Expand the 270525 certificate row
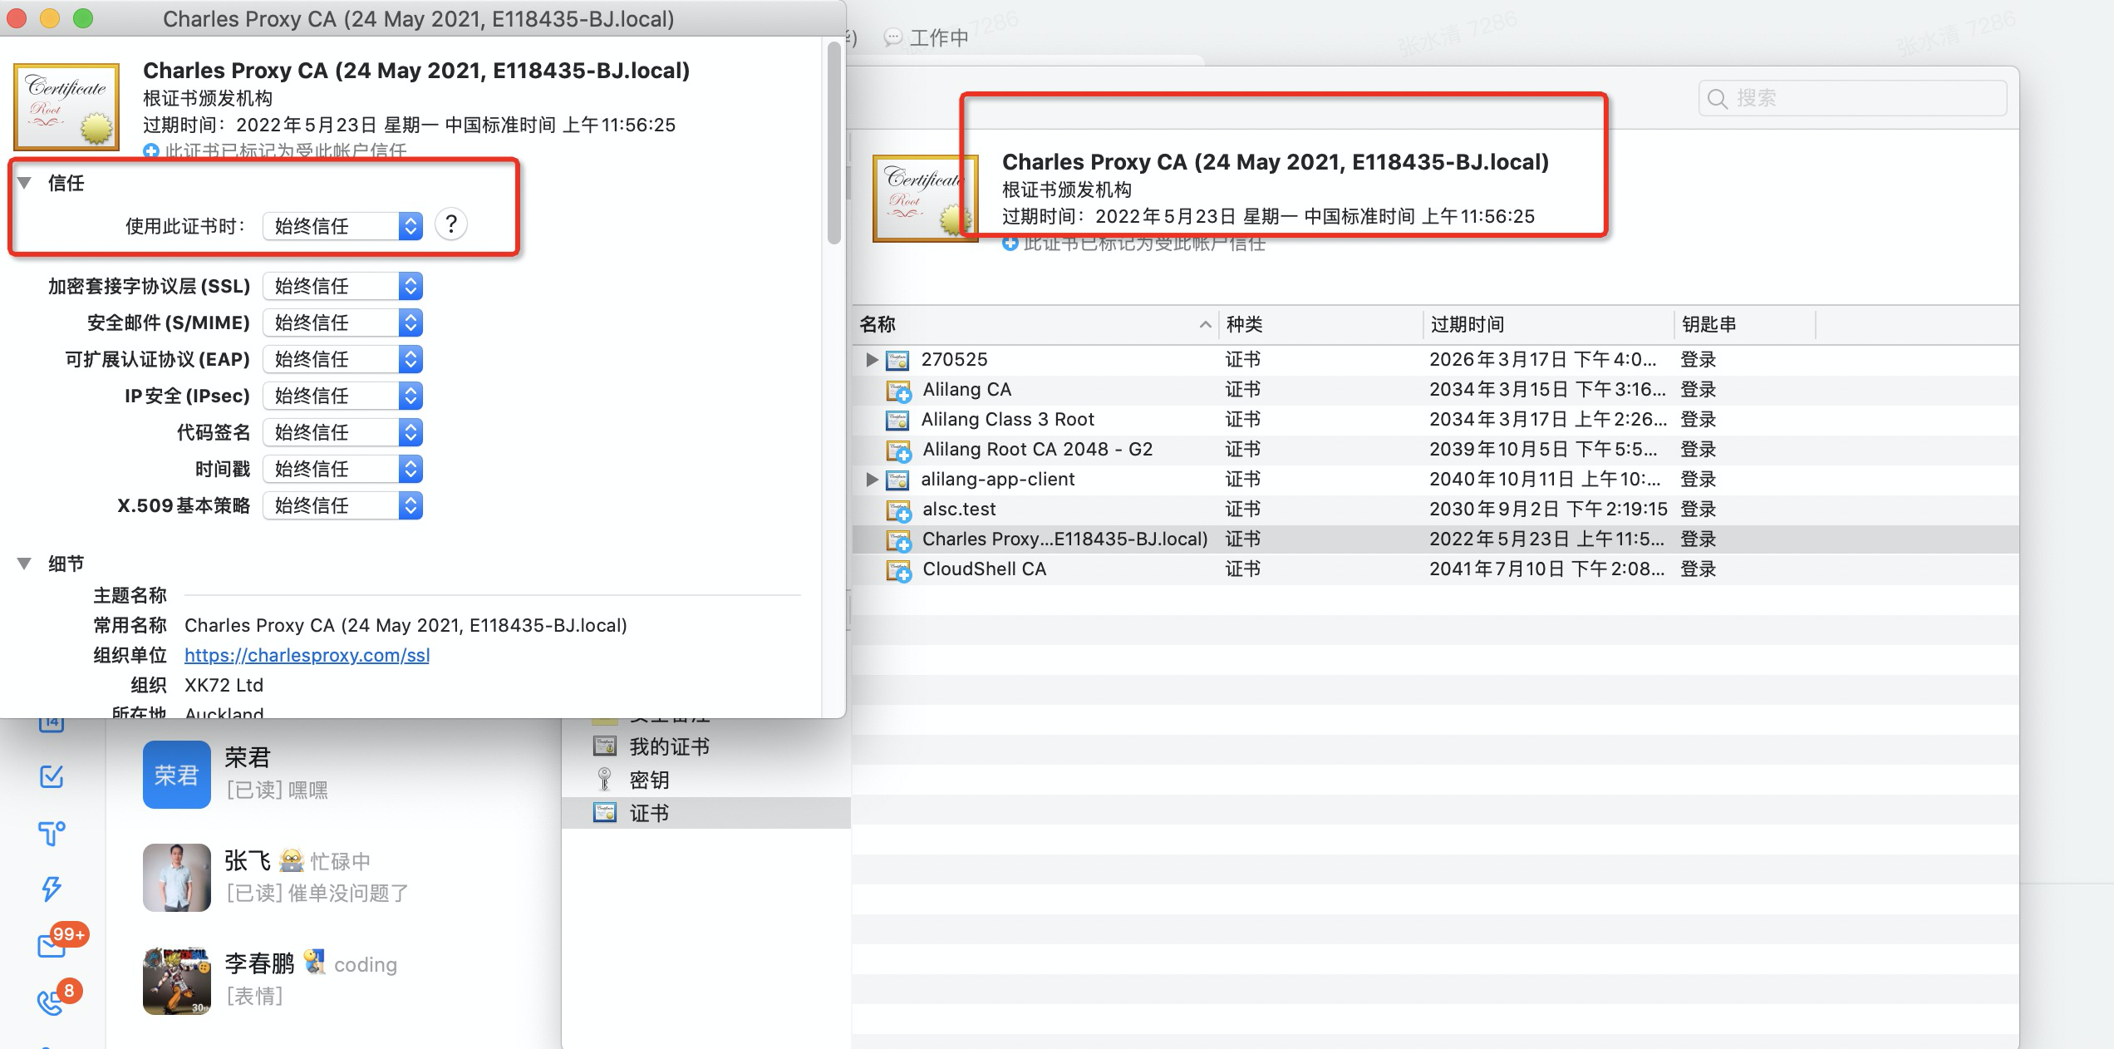2114x1049 pixels. coord(871,360)
